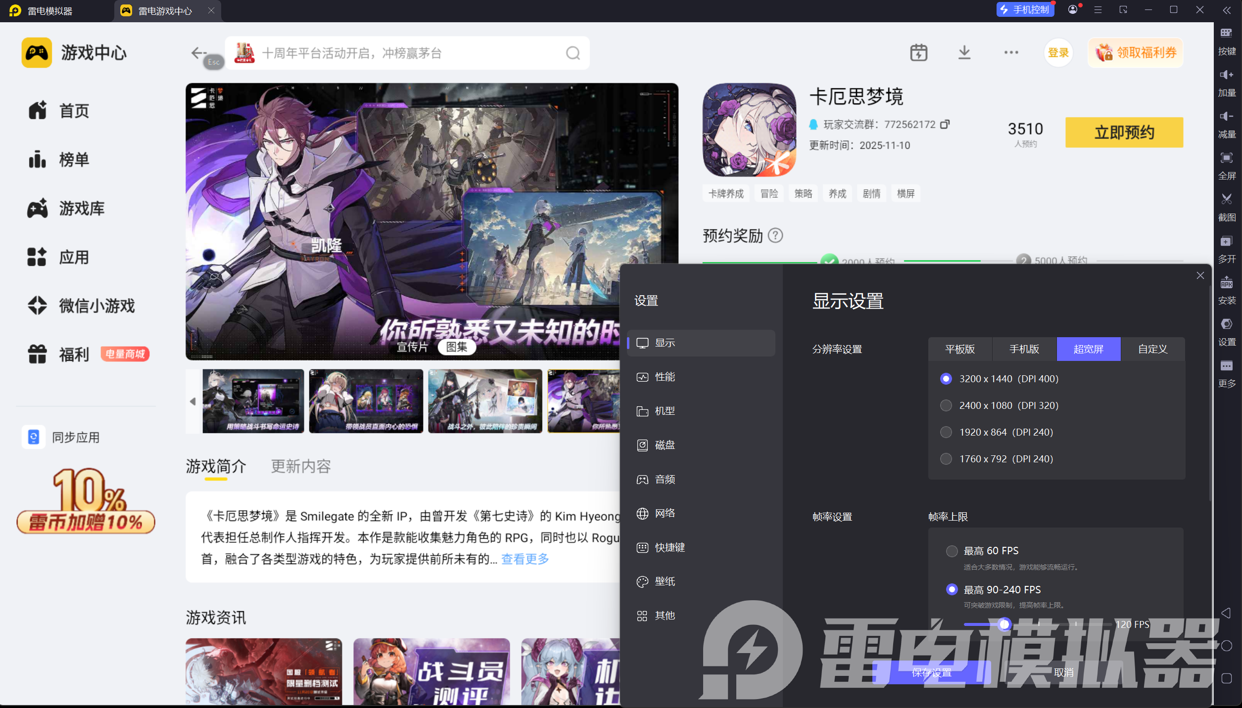Click the 立即预约 reserve button
The width and height of the screenshot is (1242, 708).
coord(1124,133)
